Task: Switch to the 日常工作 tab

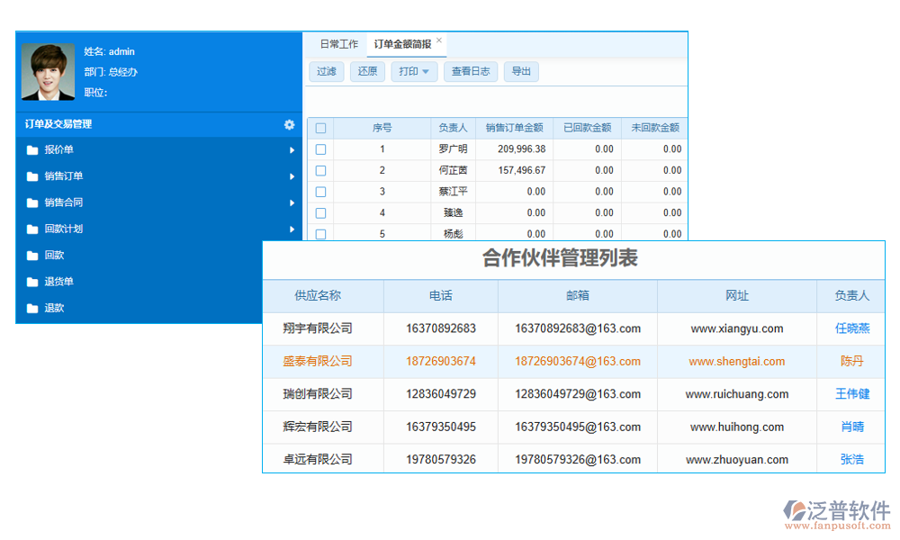Action: point(339,44)
